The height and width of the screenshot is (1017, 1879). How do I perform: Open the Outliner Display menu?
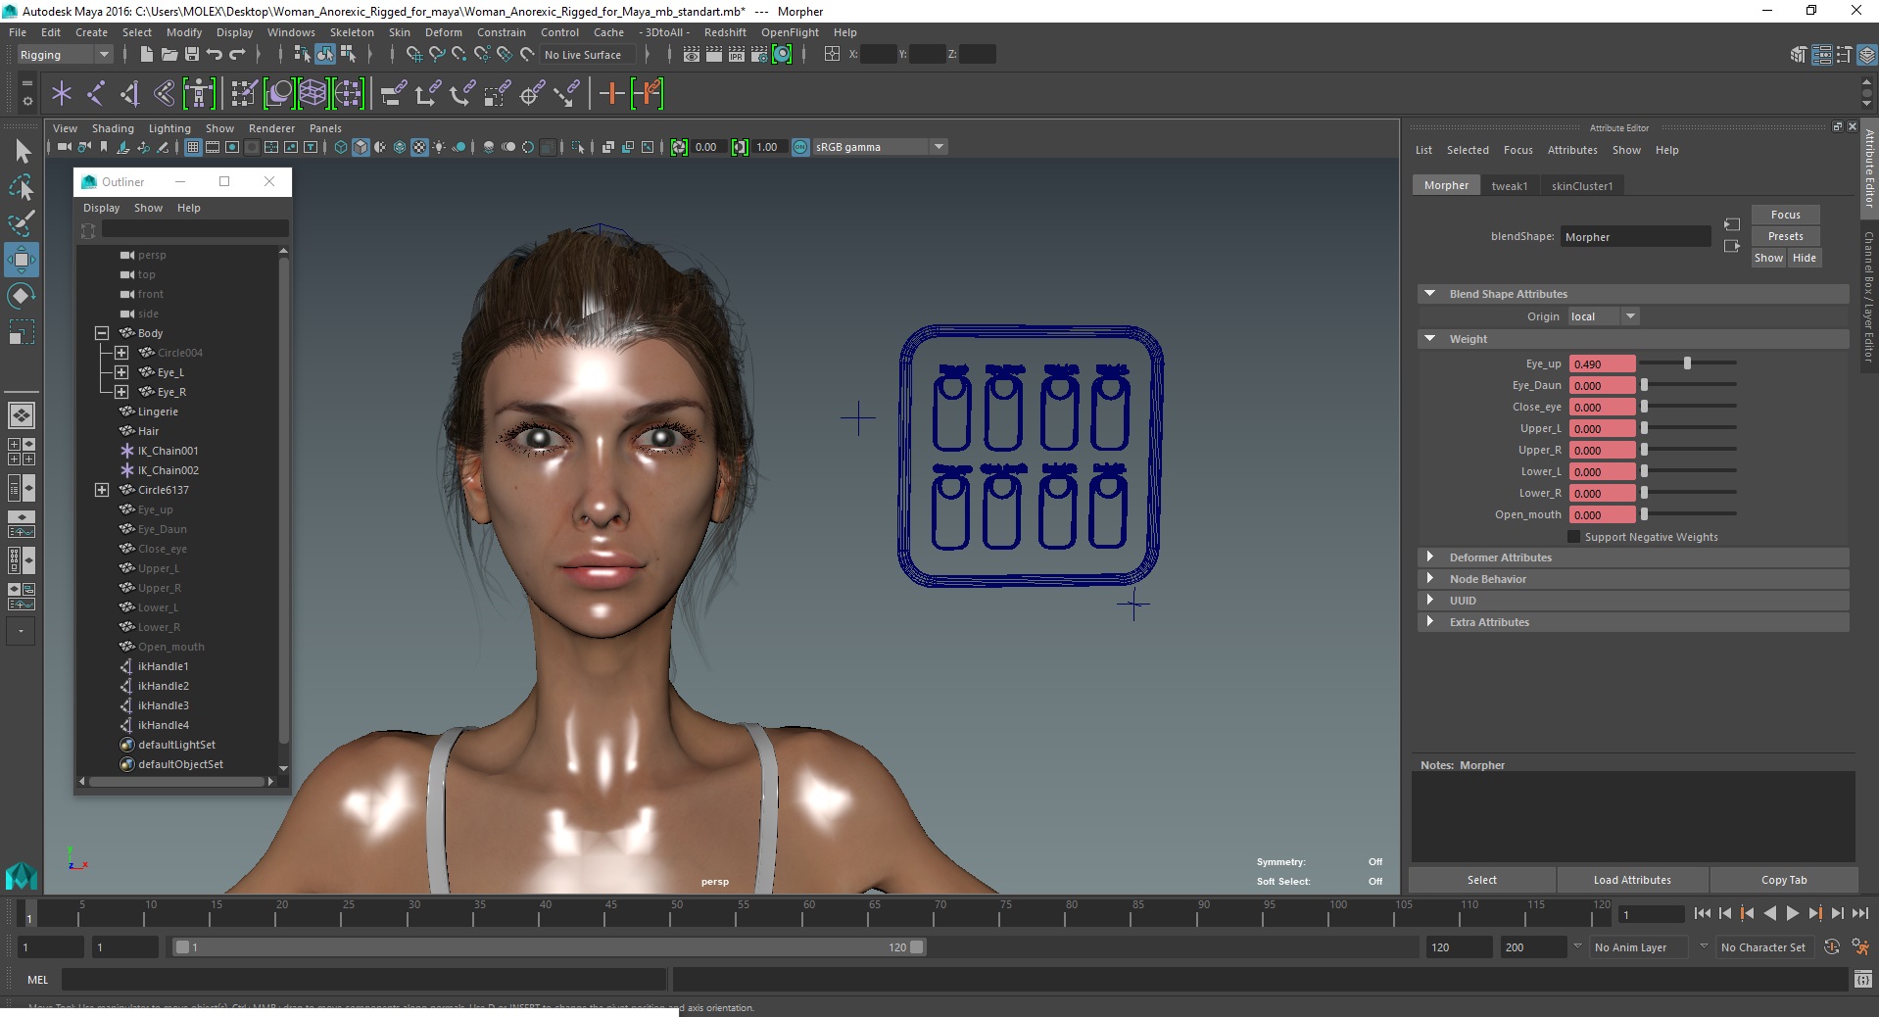tap(101, 208)
